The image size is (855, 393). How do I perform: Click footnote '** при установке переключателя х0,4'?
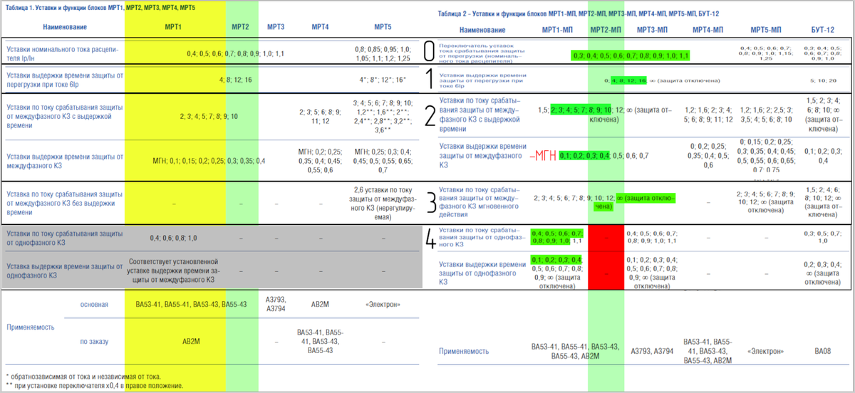[94, 385]
